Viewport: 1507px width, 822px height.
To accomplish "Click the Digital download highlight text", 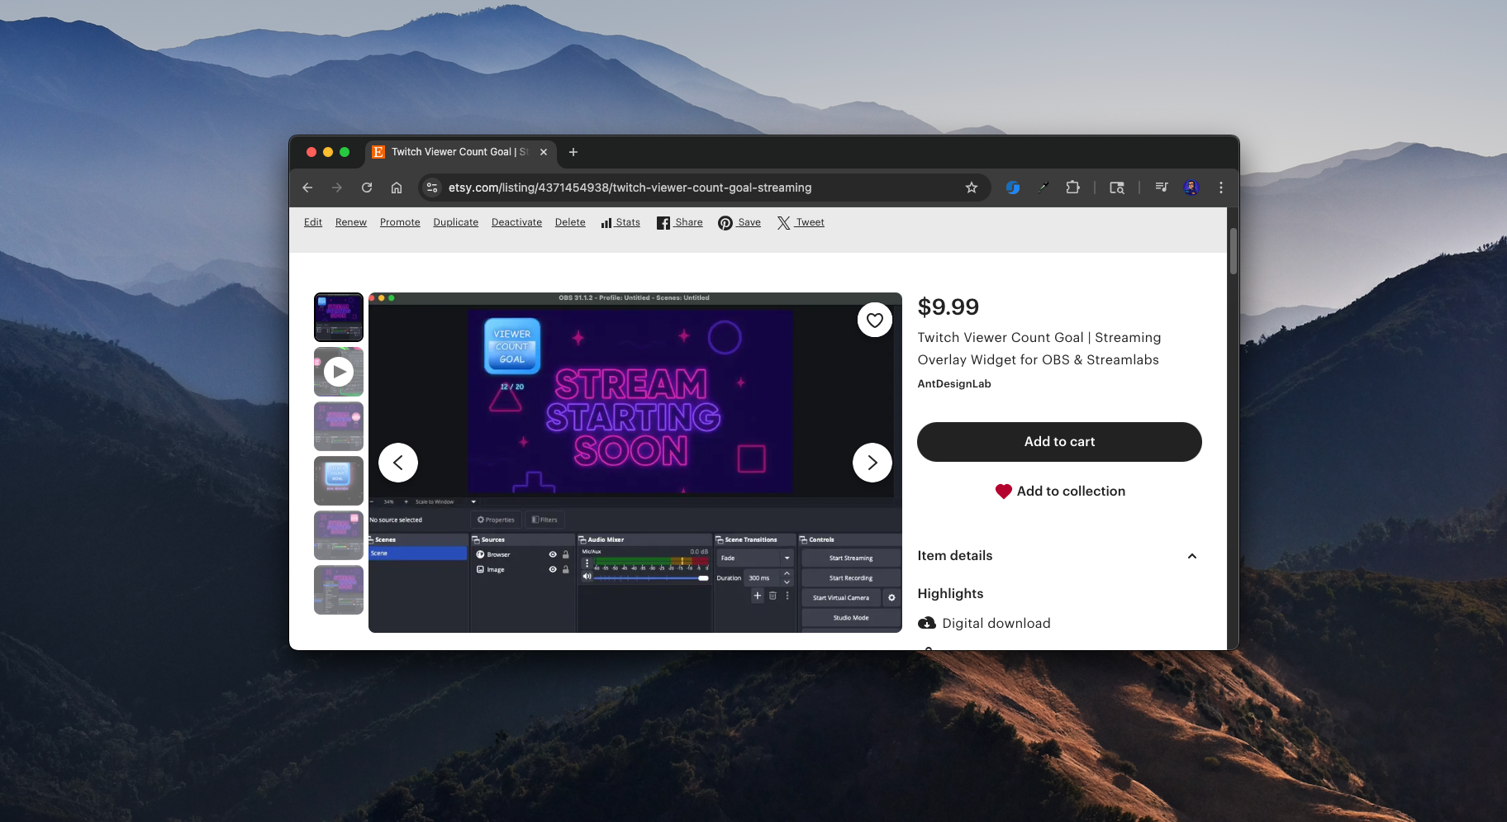I will coord(996,624).
